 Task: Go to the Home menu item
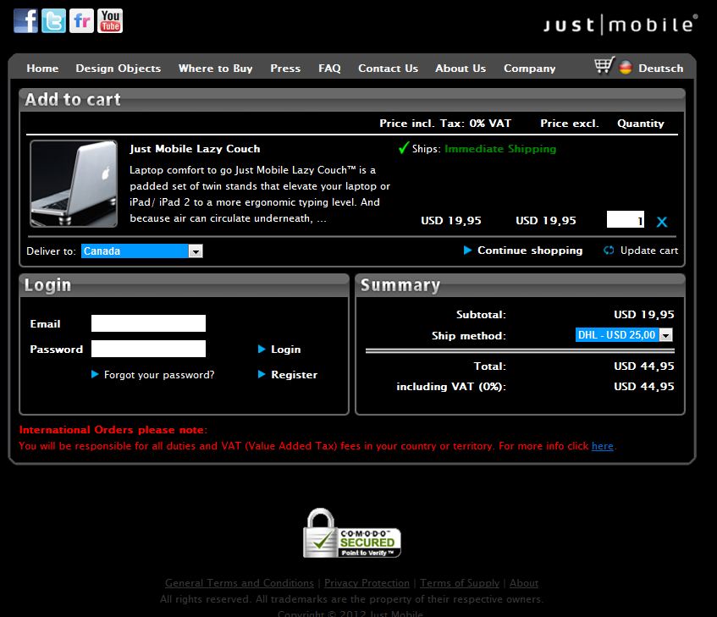(x=42, y=69)
